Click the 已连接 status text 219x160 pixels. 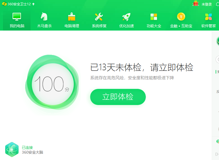(x=27, y=147)
